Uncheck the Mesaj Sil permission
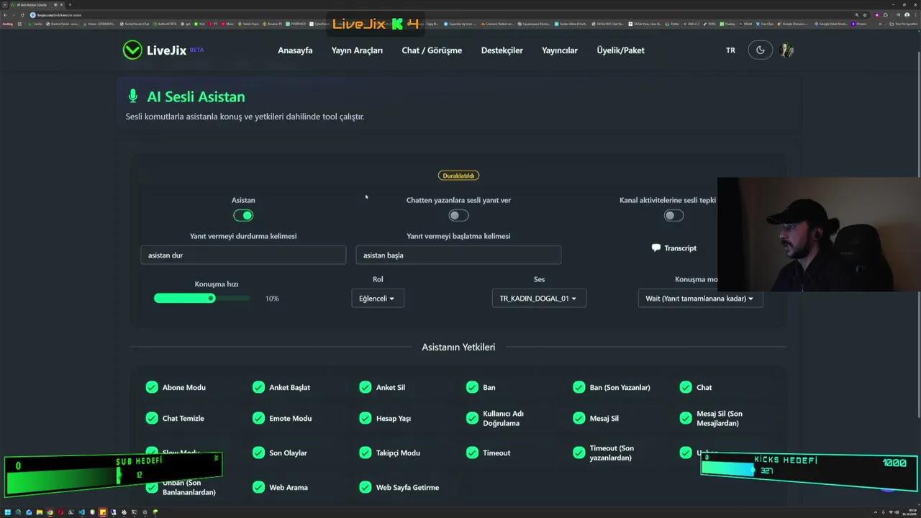921x518 pixels. tap(579, 418)
